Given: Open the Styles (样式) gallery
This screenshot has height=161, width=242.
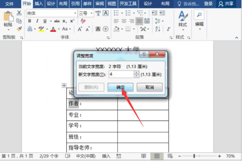Looking at the screenshot, I should (183, 21).
